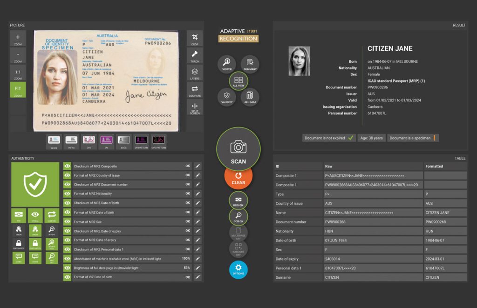Select the Compare tile under Authenticity
477x308 pixels.
52,216
